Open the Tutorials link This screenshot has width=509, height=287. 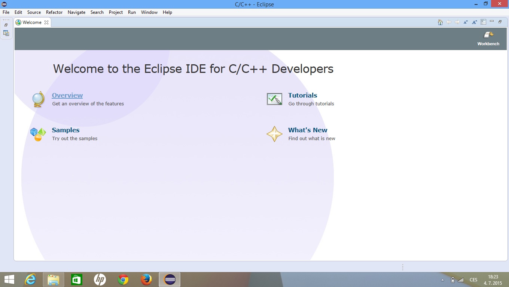point(302,95)
